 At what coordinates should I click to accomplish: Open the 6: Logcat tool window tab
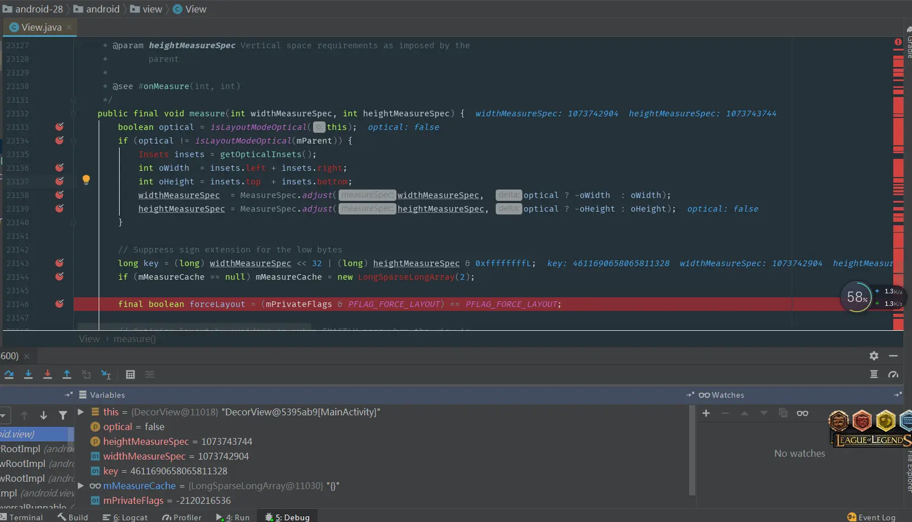[125, 517]
